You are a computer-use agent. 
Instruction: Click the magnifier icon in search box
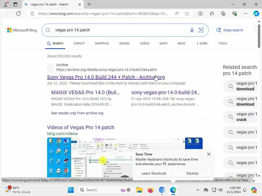pyautogui.click(x=48, y=30)
